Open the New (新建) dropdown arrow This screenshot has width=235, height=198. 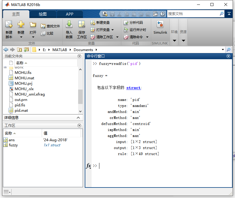tap(21, 37)
